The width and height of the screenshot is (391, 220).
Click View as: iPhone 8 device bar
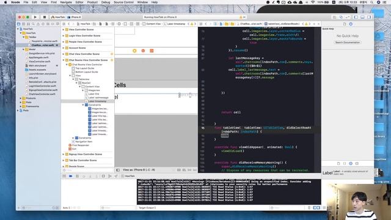139,170
